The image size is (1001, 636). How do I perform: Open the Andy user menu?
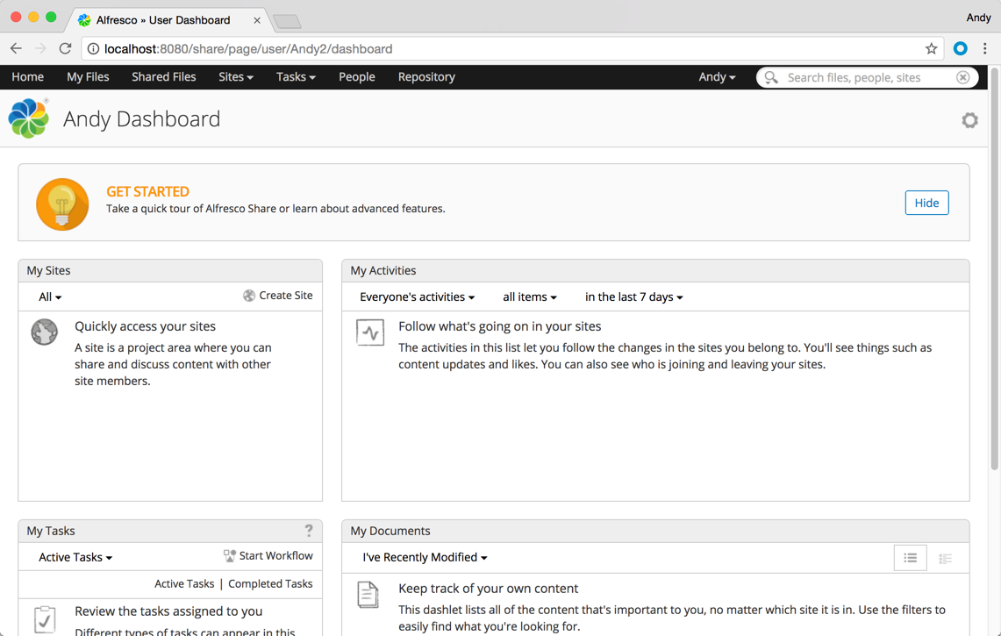pos(716,77)
